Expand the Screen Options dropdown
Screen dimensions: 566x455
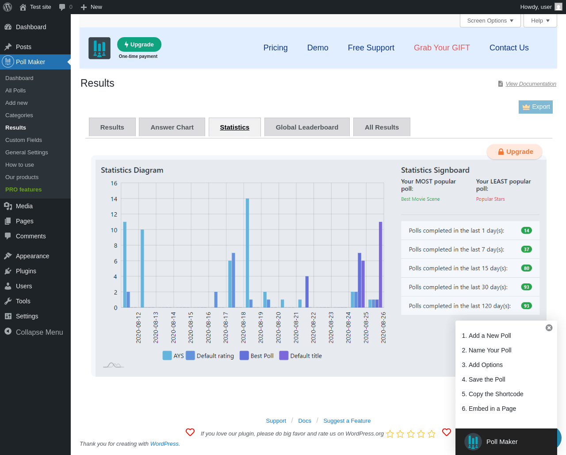coord(490,21)
